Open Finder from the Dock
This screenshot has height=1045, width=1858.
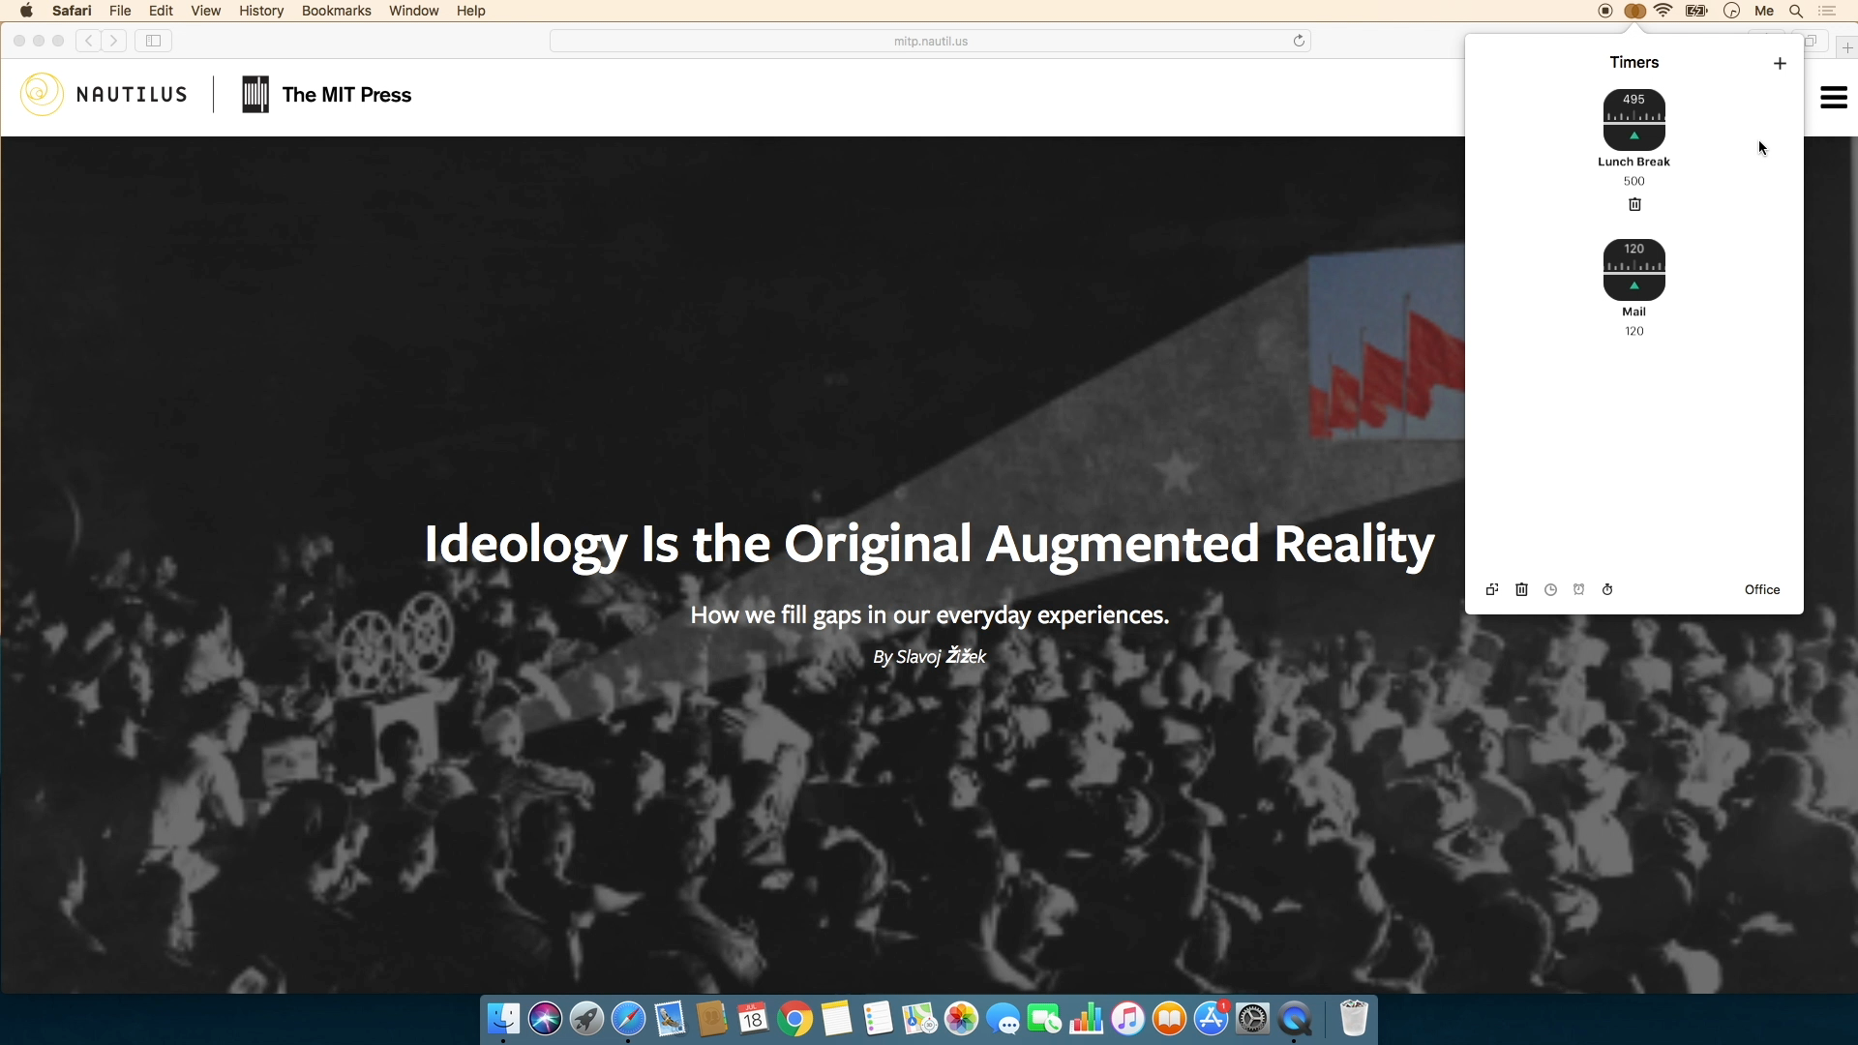pyautogui.click(x=503, y=1018)
